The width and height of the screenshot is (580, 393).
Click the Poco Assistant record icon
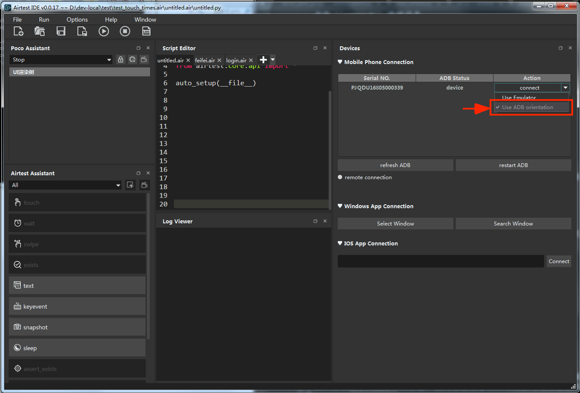coord(144,60)
